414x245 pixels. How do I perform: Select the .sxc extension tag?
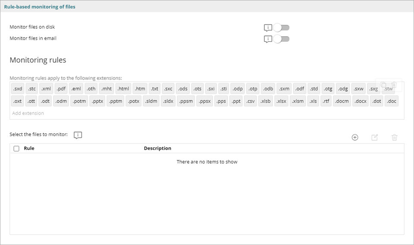[x=168, y=89]
